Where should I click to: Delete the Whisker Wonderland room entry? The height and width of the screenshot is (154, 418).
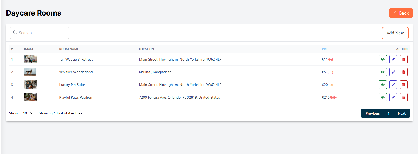(x=403, y=72)
